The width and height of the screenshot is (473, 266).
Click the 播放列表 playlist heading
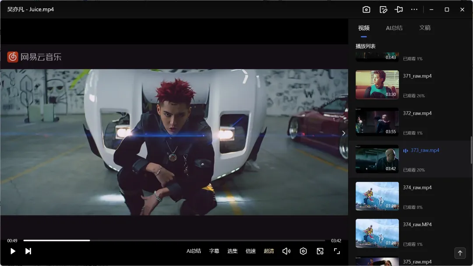(x=365, y=46)
